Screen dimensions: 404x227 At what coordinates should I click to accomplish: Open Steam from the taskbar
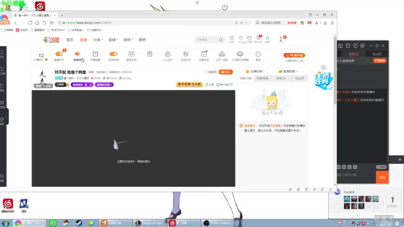pos(79,223)
